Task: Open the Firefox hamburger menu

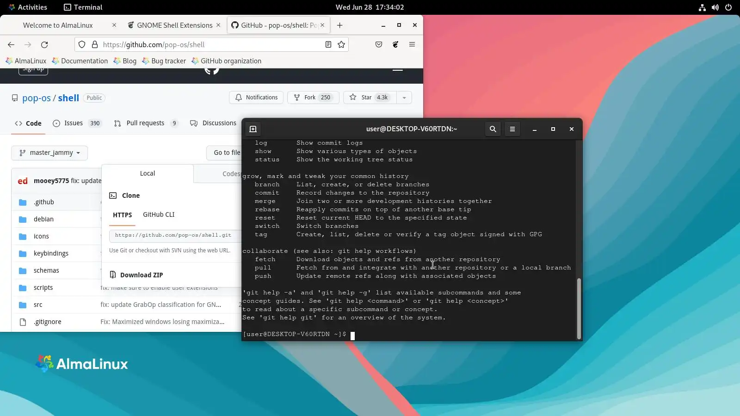Action: [412, 45]
